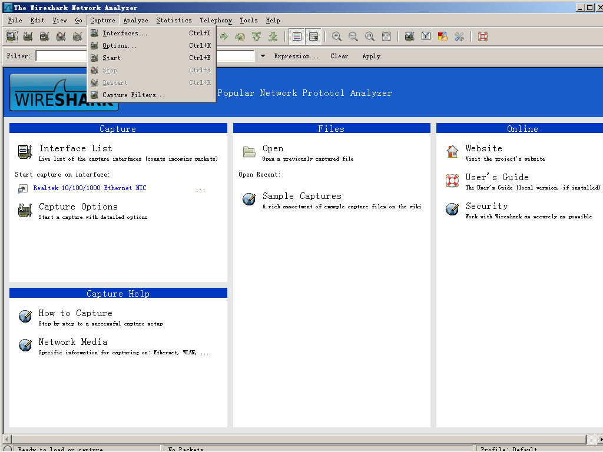
Task: Minimize the Wireshark window
Action: tap(581, 7)
